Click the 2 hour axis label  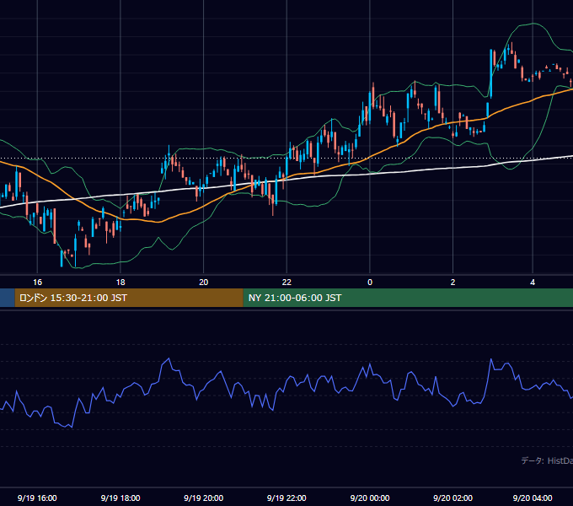tap(453, 283)
